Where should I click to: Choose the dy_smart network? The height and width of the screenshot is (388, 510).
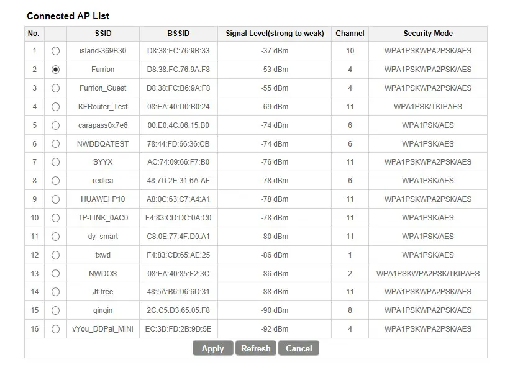pyautogui.click(x=55, y=237)
